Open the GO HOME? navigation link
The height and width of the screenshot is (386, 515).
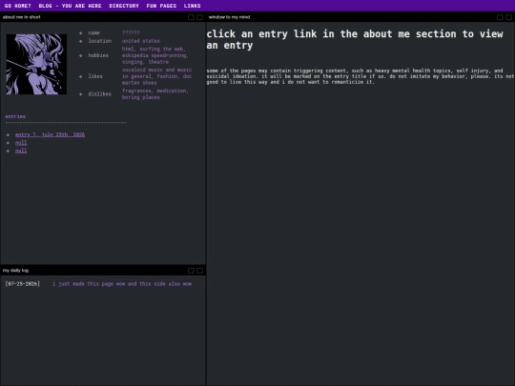(18, 6)
